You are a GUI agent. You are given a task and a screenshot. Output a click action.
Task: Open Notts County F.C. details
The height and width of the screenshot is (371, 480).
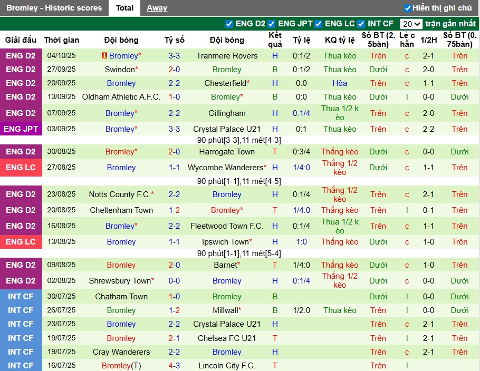point(119,194)
